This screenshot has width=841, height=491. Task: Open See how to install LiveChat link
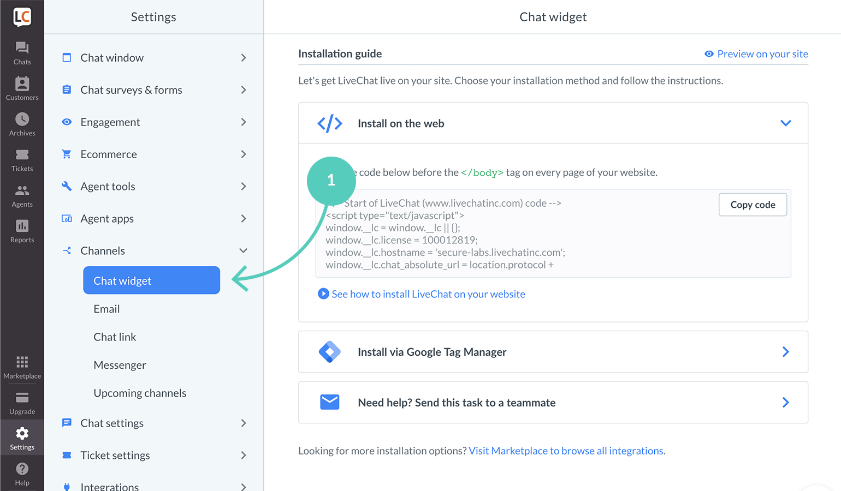[428, 294]
